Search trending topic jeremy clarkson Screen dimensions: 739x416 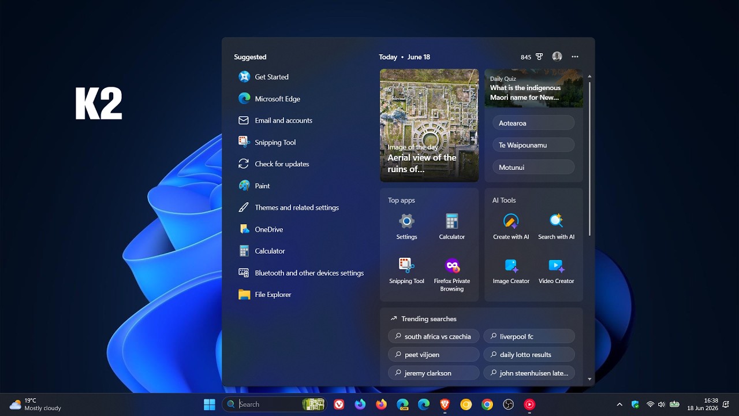tap(434, 373)
